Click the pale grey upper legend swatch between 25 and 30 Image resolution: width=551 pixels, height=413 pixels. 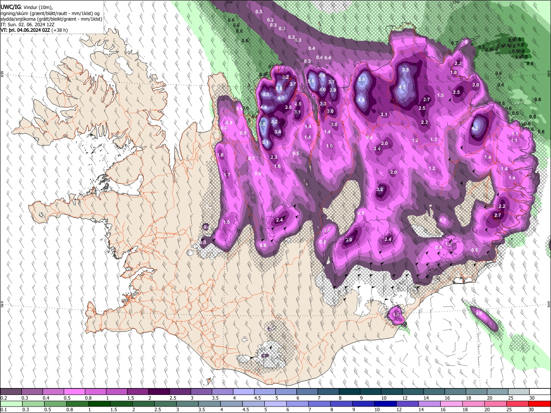click(518, 392)
